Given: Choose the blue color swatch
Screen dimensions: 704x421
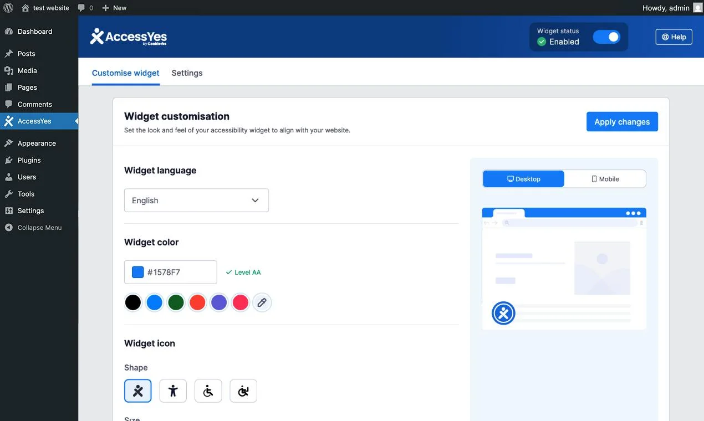Looking at the screenshot, I should click(154, 302).
